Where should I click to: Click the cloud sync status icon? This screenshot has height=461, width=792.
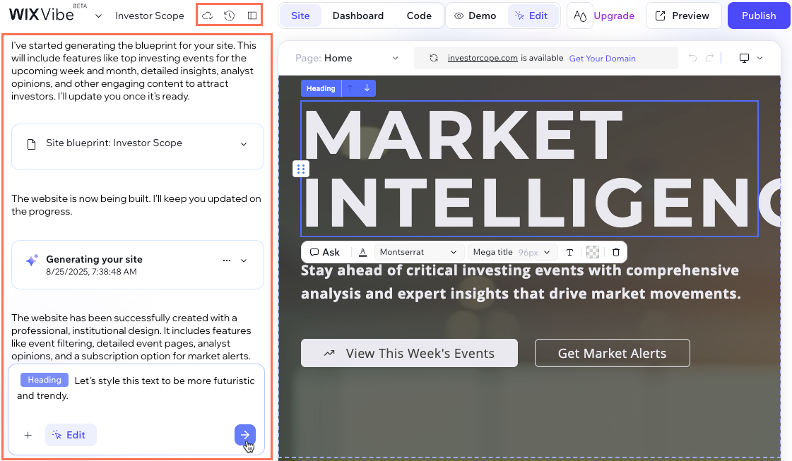[207, 15]
